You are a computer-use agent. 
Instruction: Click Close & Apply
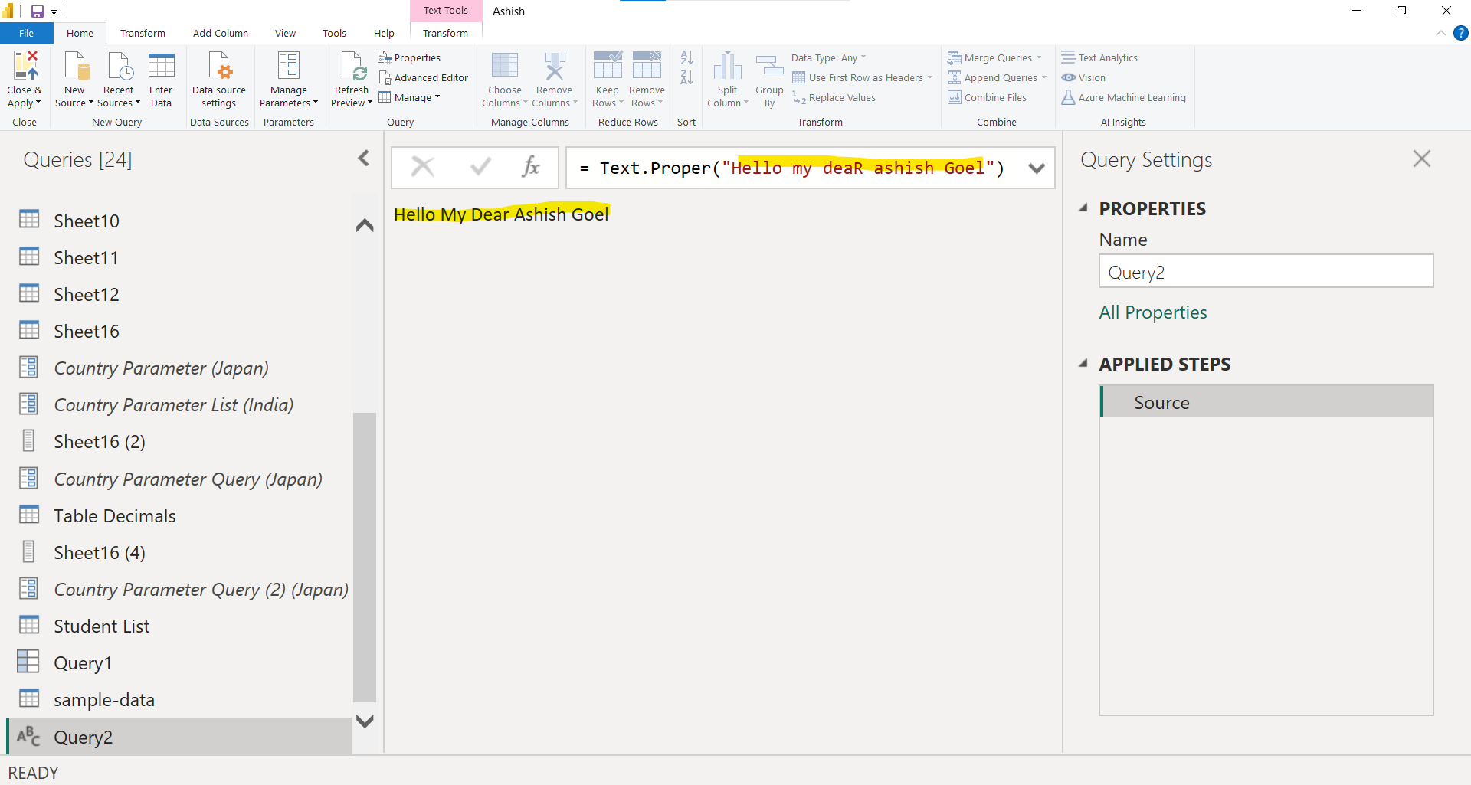click(x=25, y=77)
